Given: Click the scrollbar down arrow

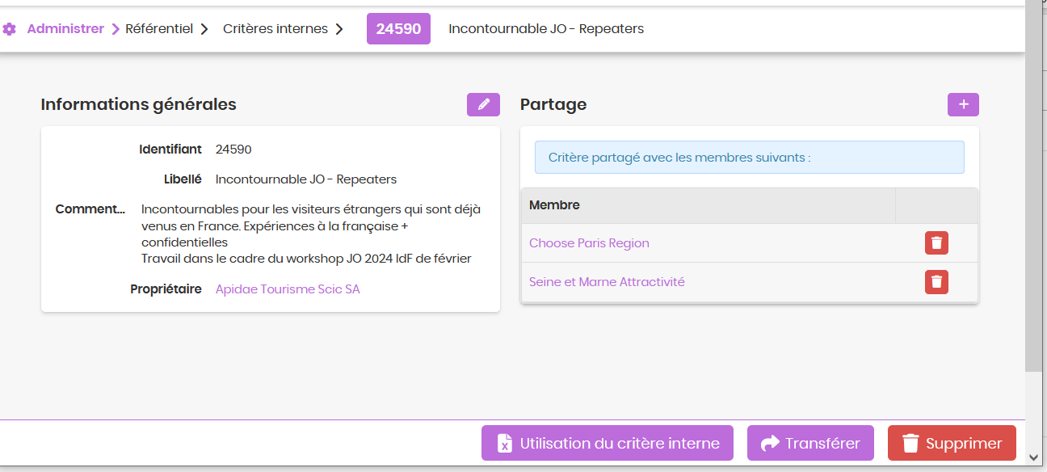Looking at the screenshot, I should pos(1034,458).
